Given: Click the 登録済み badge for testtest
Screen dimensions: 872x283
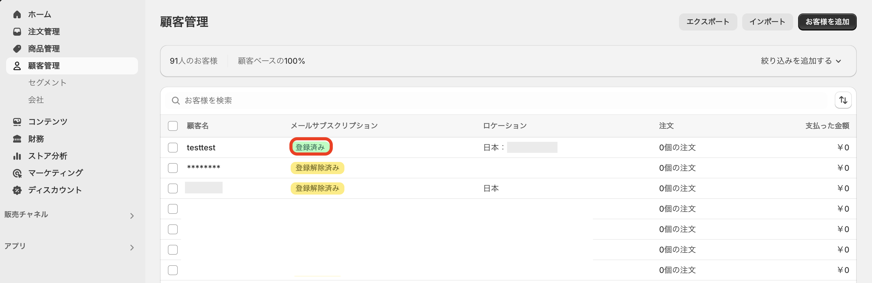Looking at the screenshot, I should point(310,147).
